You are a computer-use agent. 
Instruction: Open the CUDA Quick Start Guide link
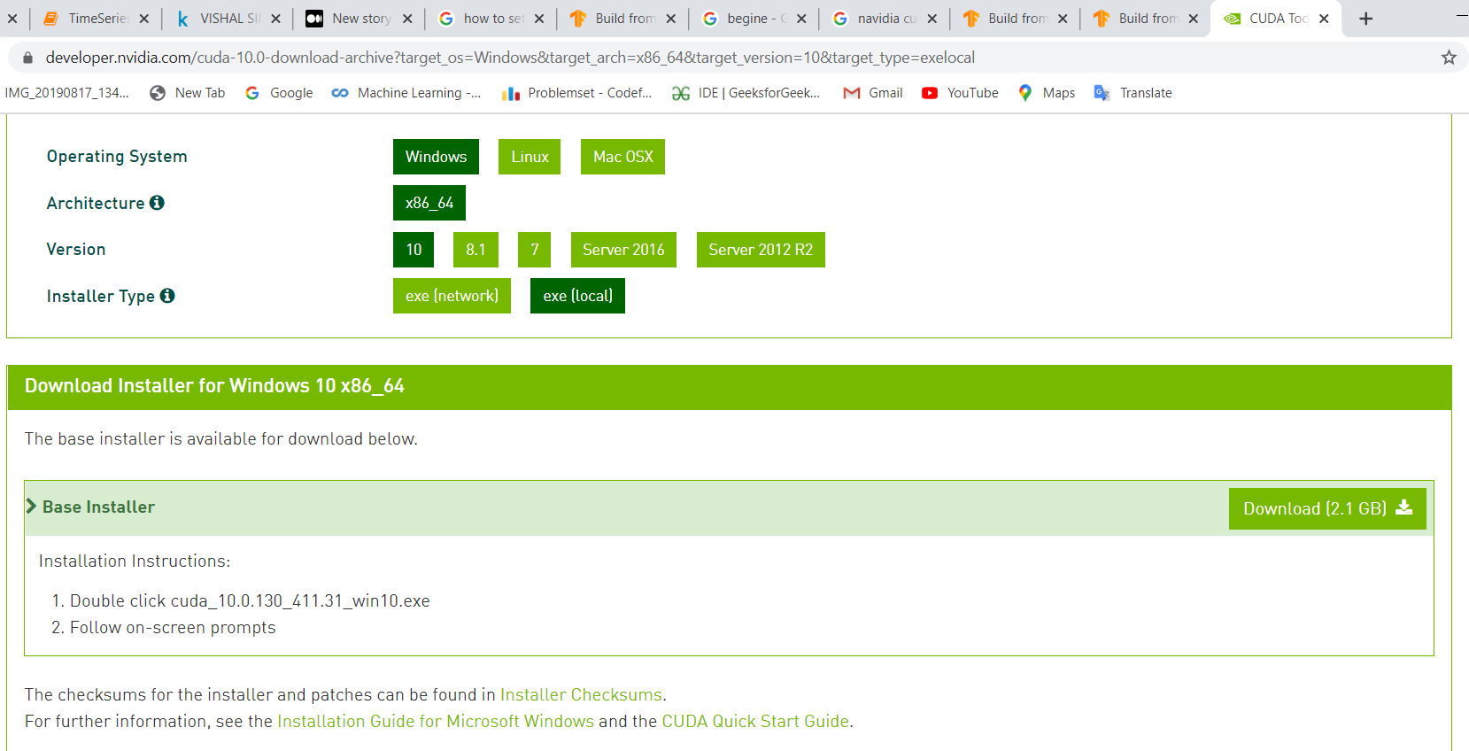pos(755,722)
